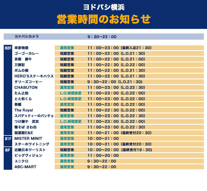Viewport: 207px width, 191px height.
Task: Click the hours text for 鴨そば さわ田
Action: click(x=116, y=127)
